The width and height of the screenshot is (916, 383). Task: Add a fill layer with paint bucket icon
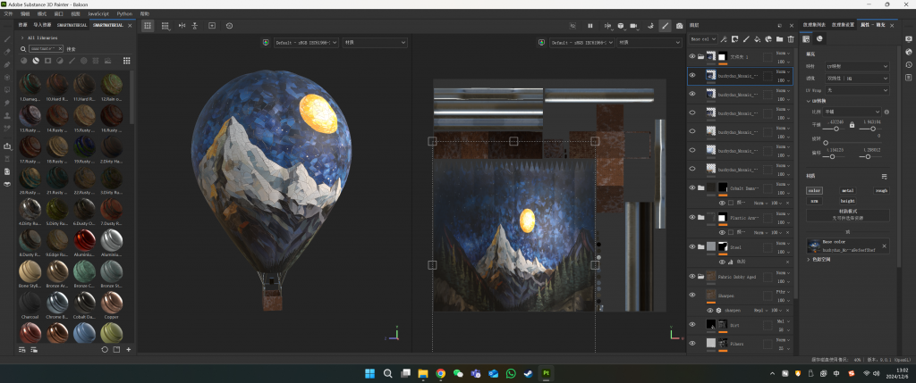[x=757, y=39]
